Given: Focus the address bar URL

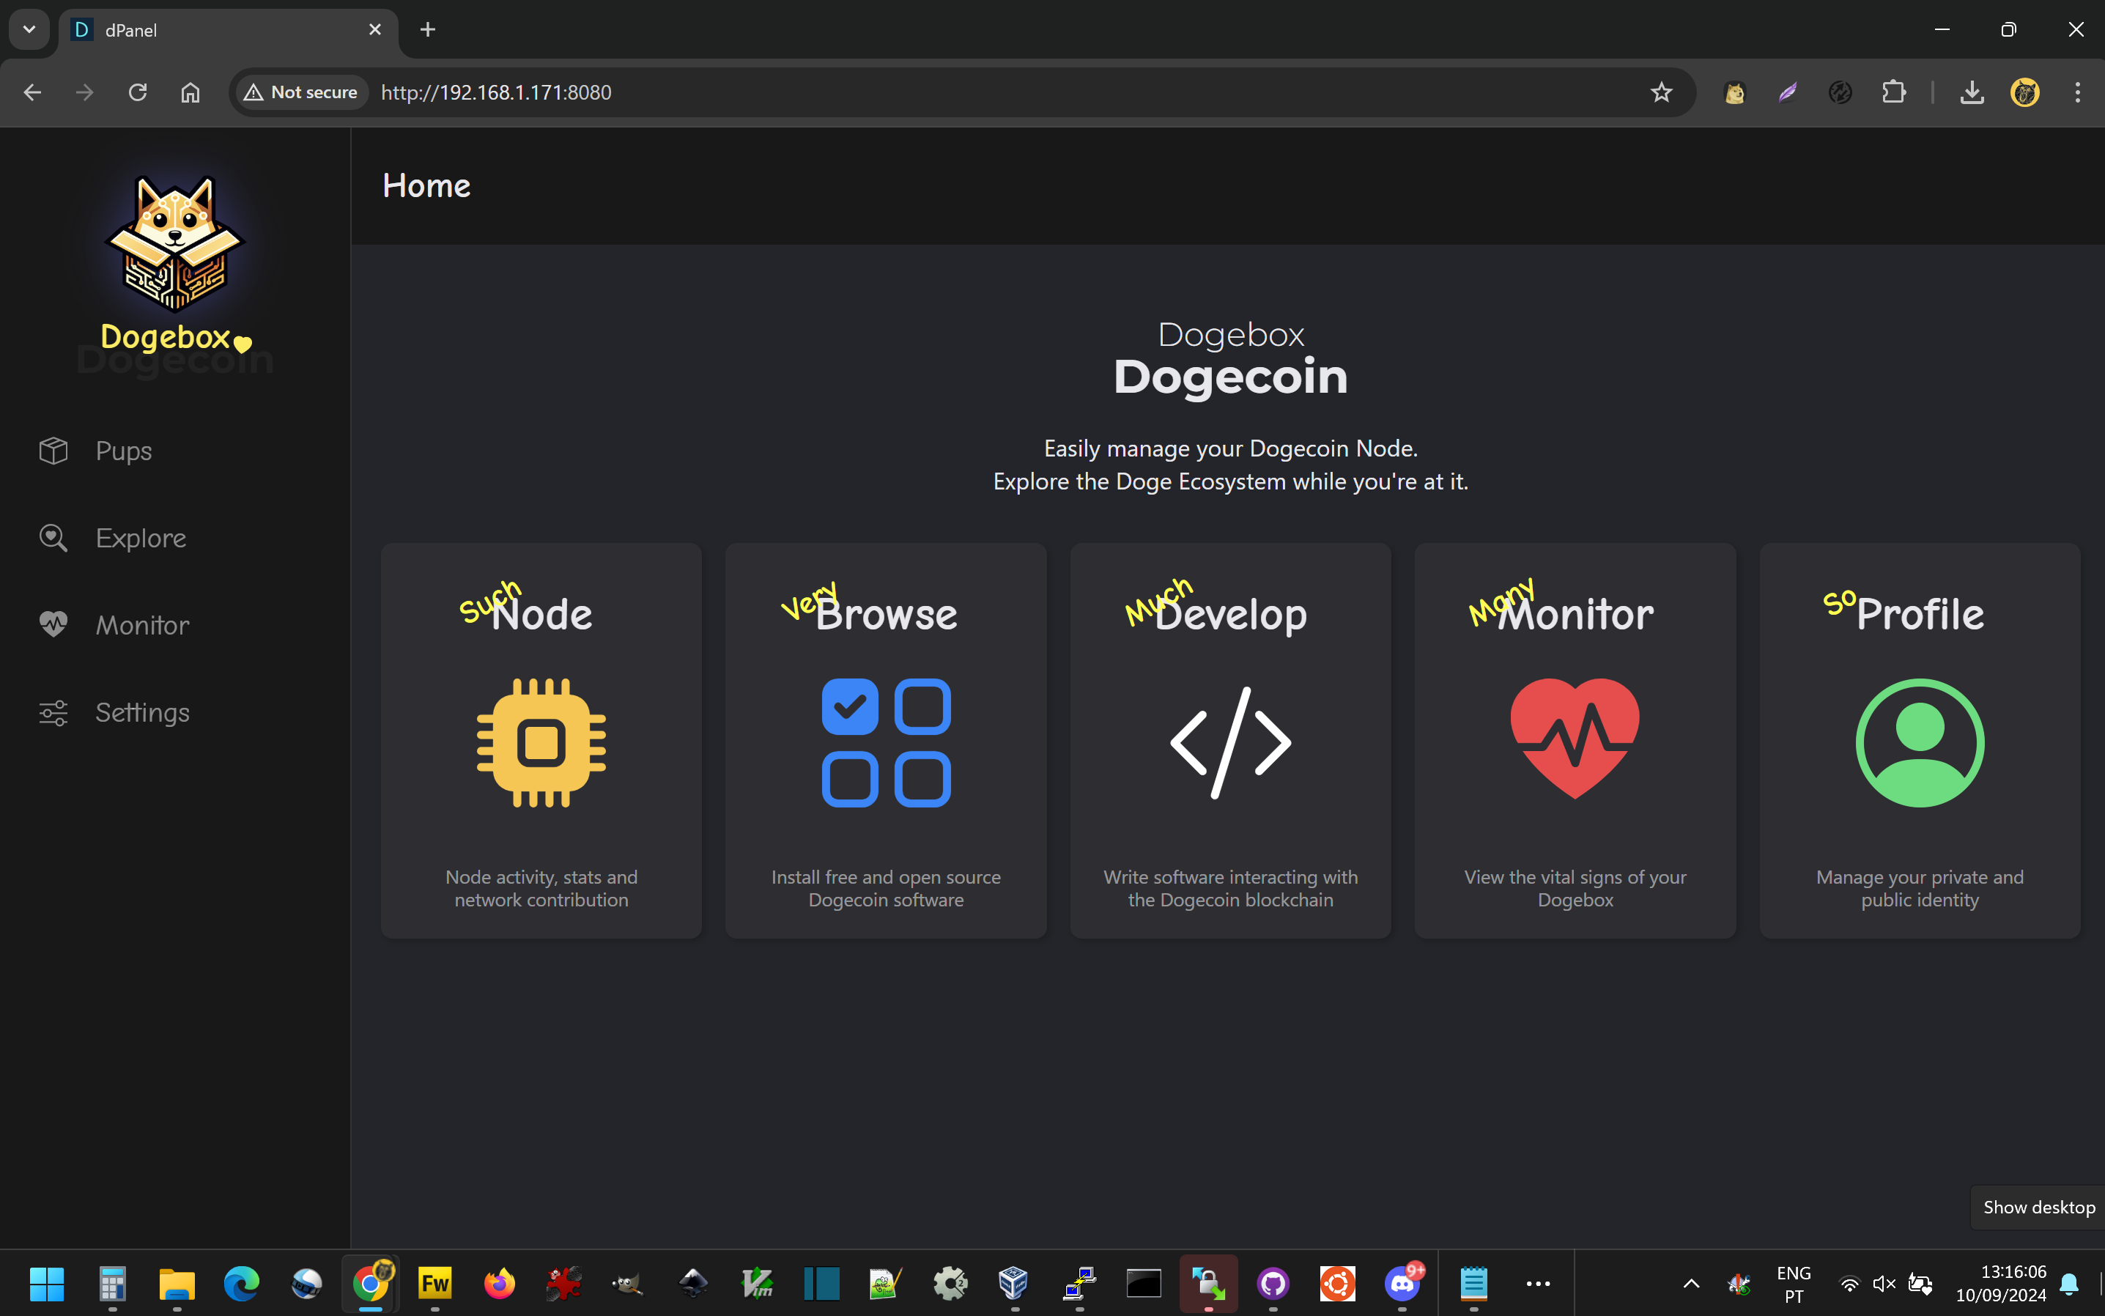Looking at the screenshot, I should pos(496,92).
